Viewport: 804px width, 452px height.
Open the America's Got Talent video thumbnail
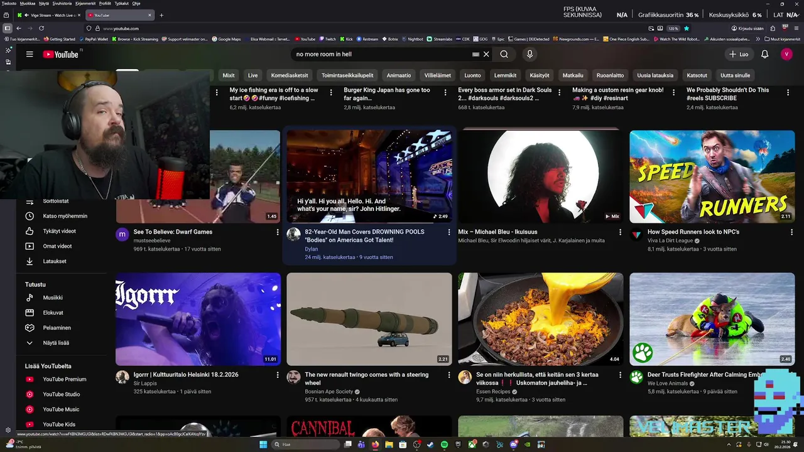click(x=369, y=176)
